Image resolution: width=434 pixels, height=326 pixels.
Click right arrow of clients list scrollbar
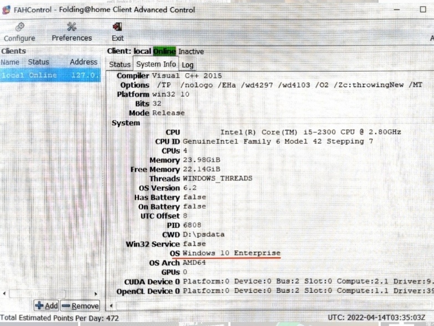[96, 293]
